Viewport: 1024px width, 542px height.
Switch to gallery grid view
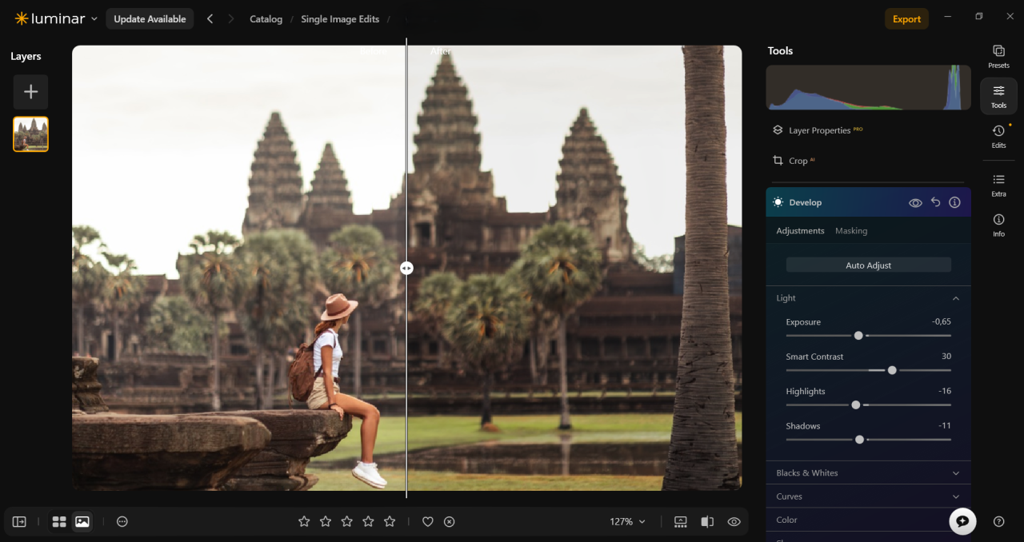point(59,521)
